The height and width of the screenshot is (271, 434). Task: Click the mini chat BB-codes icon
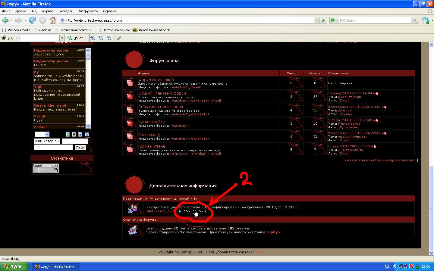80,134
